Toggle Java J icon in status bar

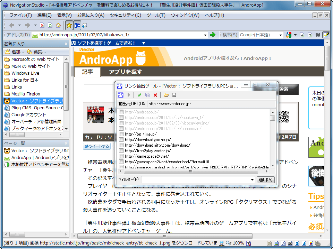coord(304,243)
